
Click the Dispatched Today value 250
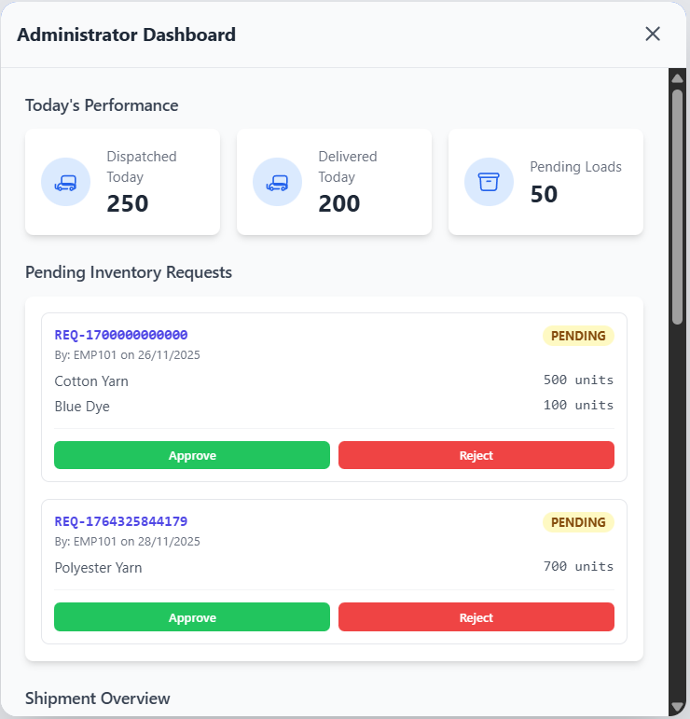coord(128,203)
